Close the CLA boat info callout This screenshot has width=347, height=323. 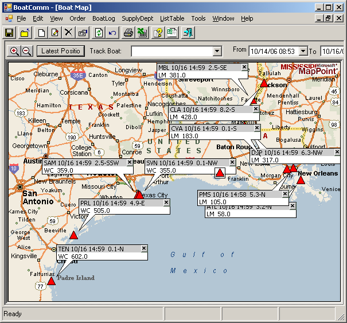256,109
